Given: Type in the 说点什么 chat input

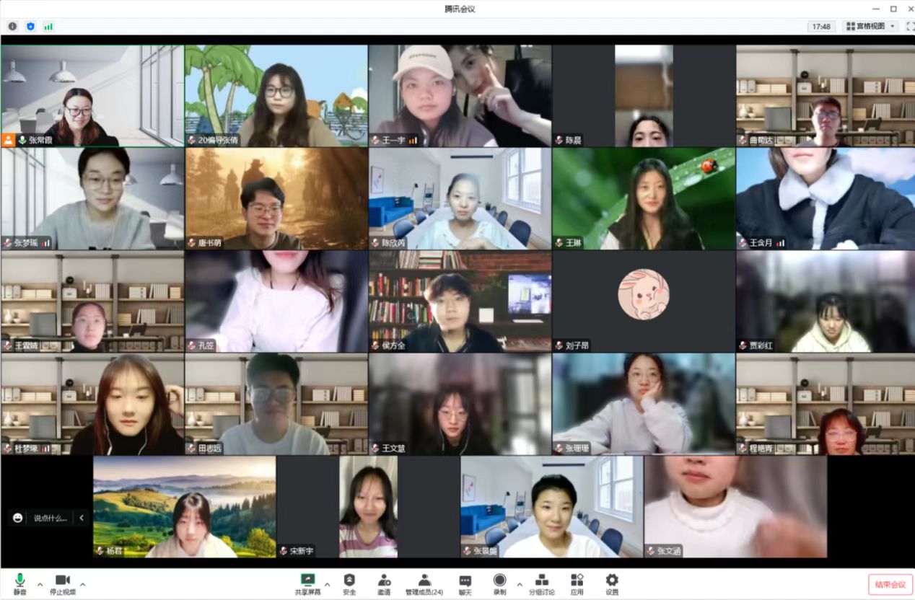Looking at the screenshot, I should coord(51,518).
